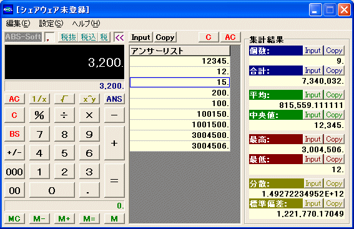Click digit 3 on the keypad
The height and width of the screenshot is (229, 354).
[89, 172]
